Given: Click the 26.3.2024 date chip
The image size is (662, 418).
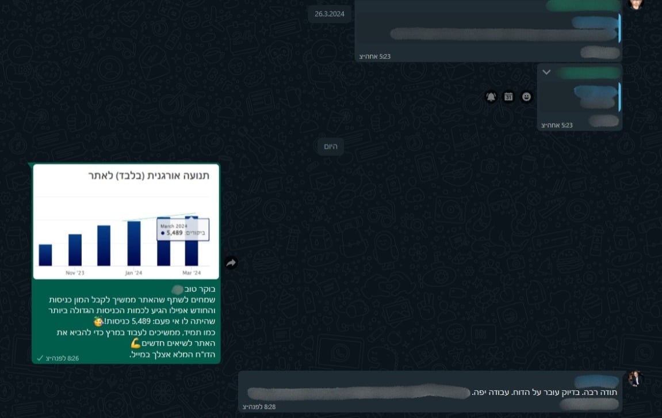Looking at the screenshot, I should coord(330,14).
